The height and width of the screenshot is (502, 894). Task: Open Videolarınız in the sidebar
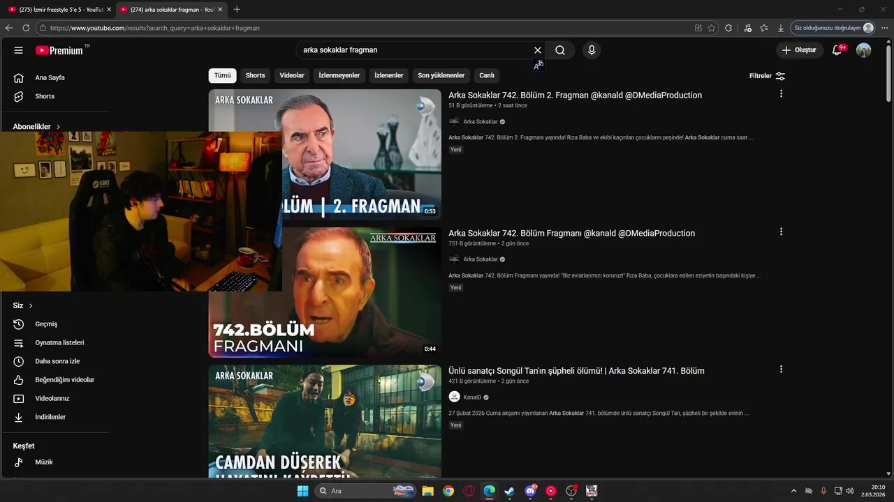[52, 399]
